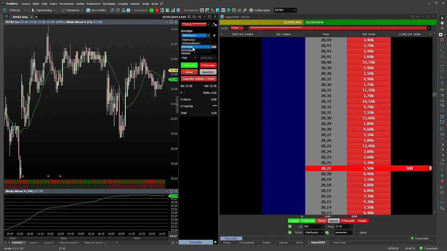The height and width of the screenshot is (251, 447).
Task: Select the crosshair plus tool in right toolbar
Action: pos(442,28)
